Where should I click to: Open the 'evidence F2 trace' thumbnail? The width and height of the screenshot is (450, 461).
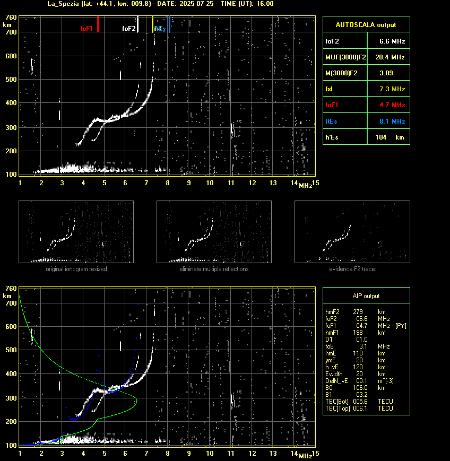coord(352,232)
